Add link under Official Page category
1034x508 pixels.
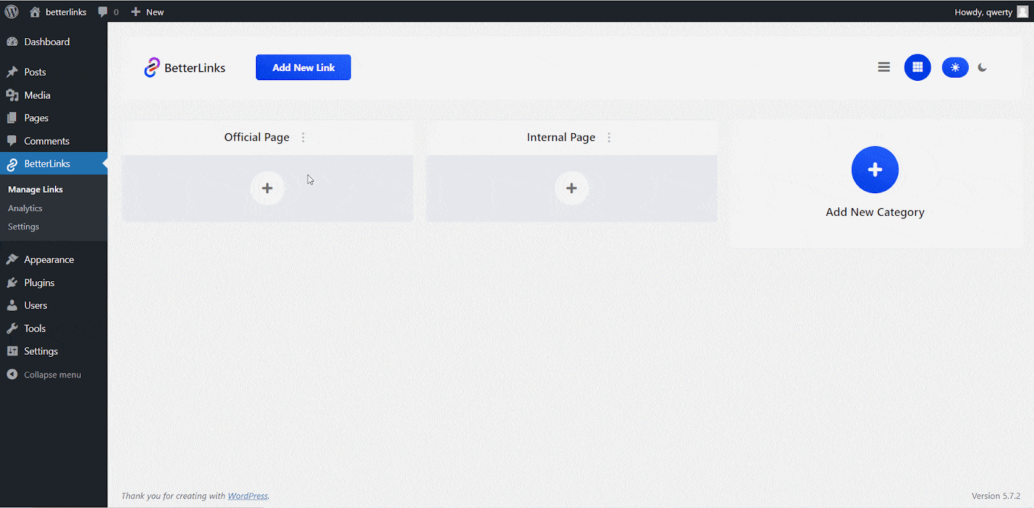(268, 188)
